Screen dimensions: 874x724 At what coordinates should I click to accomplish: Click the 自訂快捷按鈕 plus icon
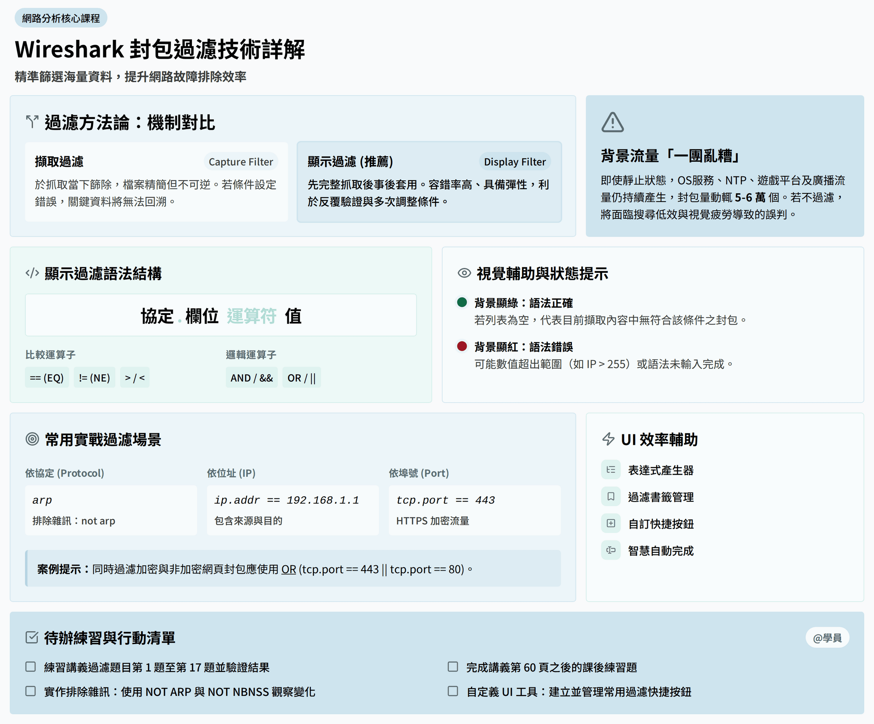pos(611,523)
